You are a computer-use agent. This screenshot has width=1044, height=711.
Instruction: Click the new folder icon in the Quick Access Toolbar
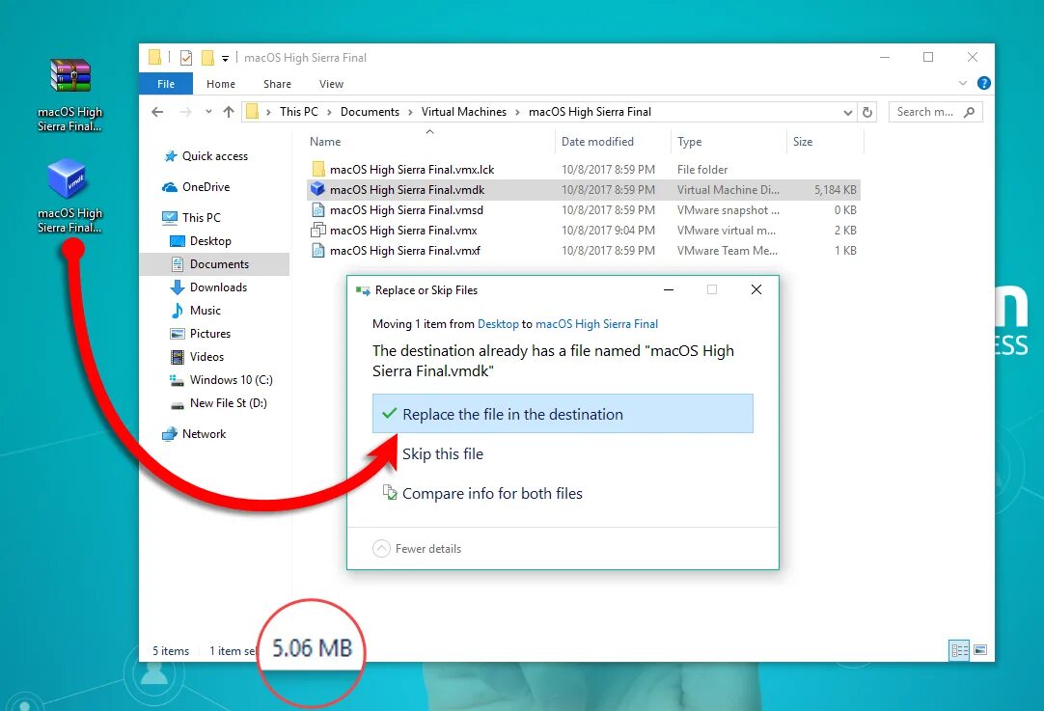tap(207, 58)
